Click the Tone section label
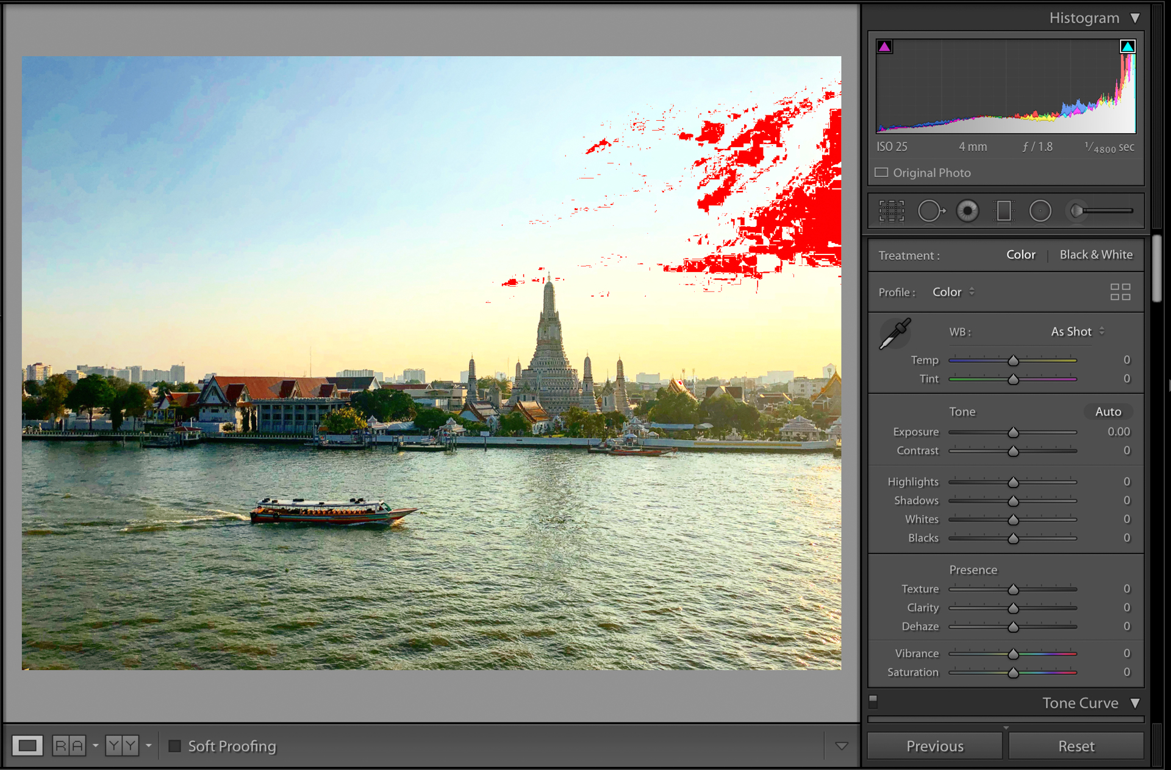 962,412
